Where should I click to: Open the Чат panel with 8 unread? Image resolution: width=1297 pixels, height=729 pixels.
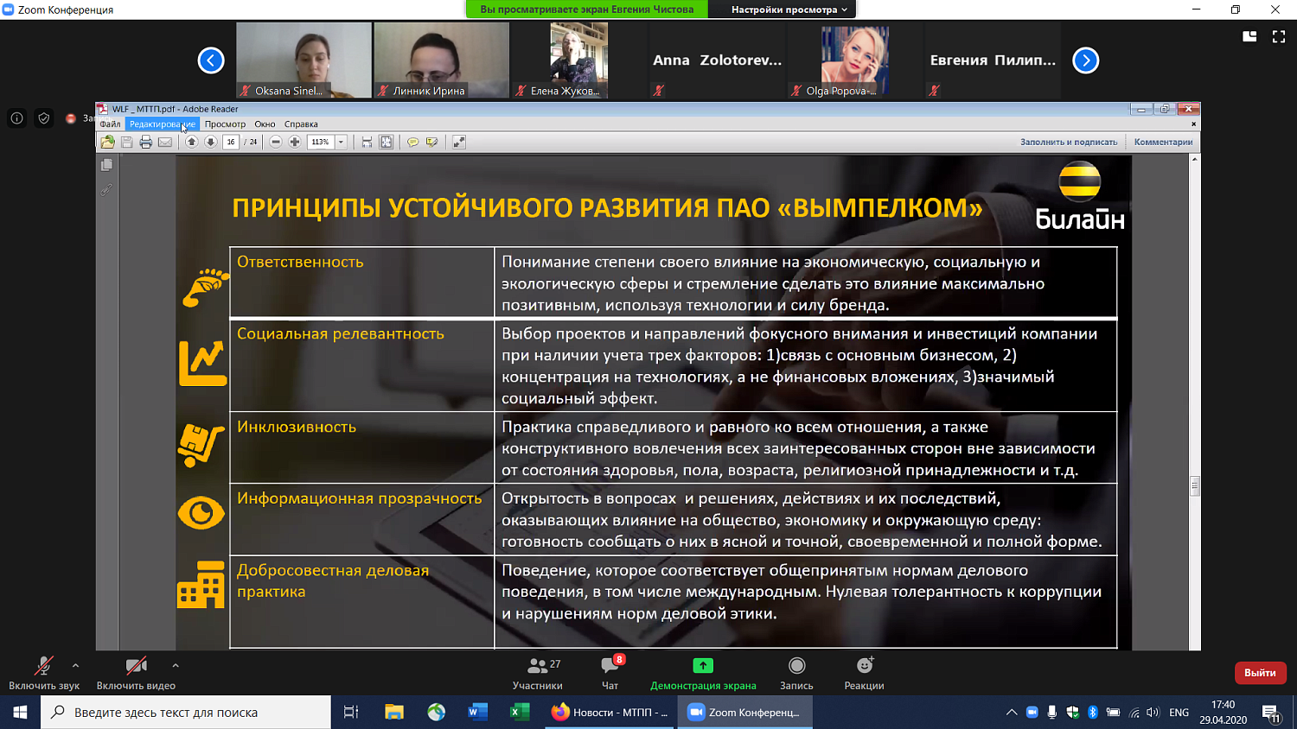[x=610, y=674]
